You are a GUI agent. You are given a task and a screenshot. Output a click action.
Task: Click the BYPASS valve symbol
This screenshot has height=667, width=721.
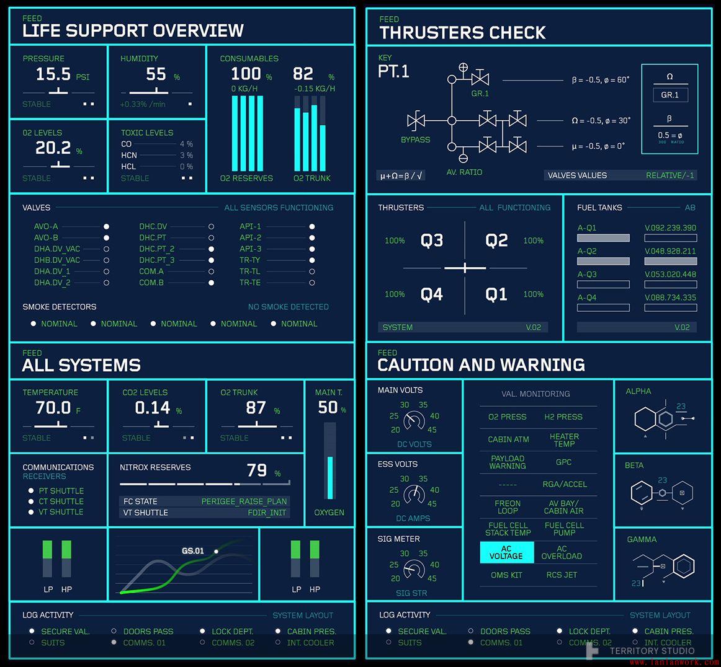(x=415, y=120)
